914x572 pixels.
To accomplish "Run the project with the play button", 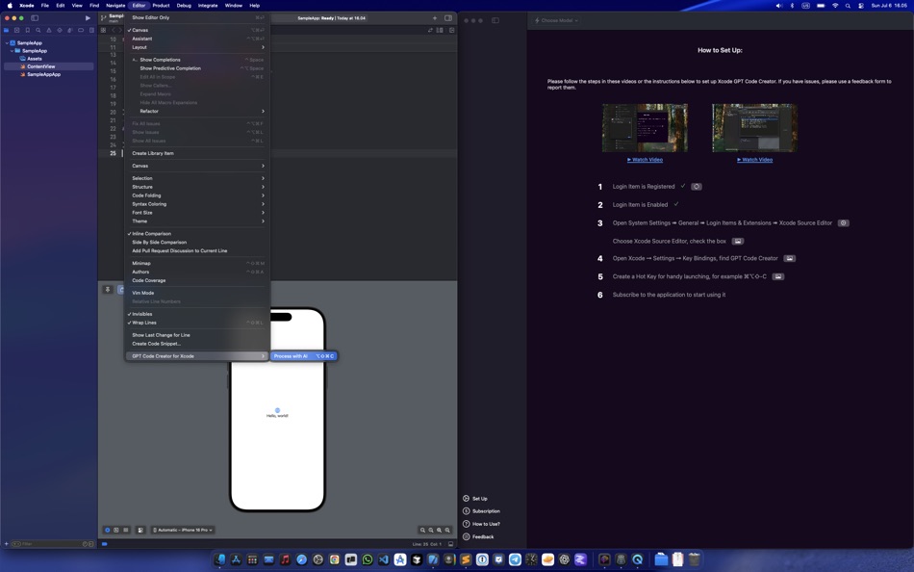I will click(88, 18).
